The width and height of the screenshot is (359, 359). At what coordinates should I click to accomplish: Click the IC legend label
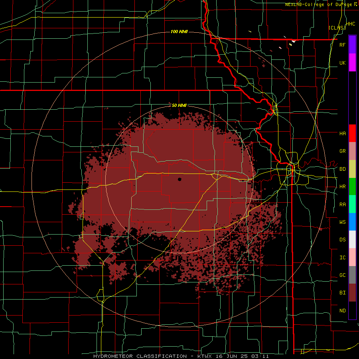pos(342,258)
